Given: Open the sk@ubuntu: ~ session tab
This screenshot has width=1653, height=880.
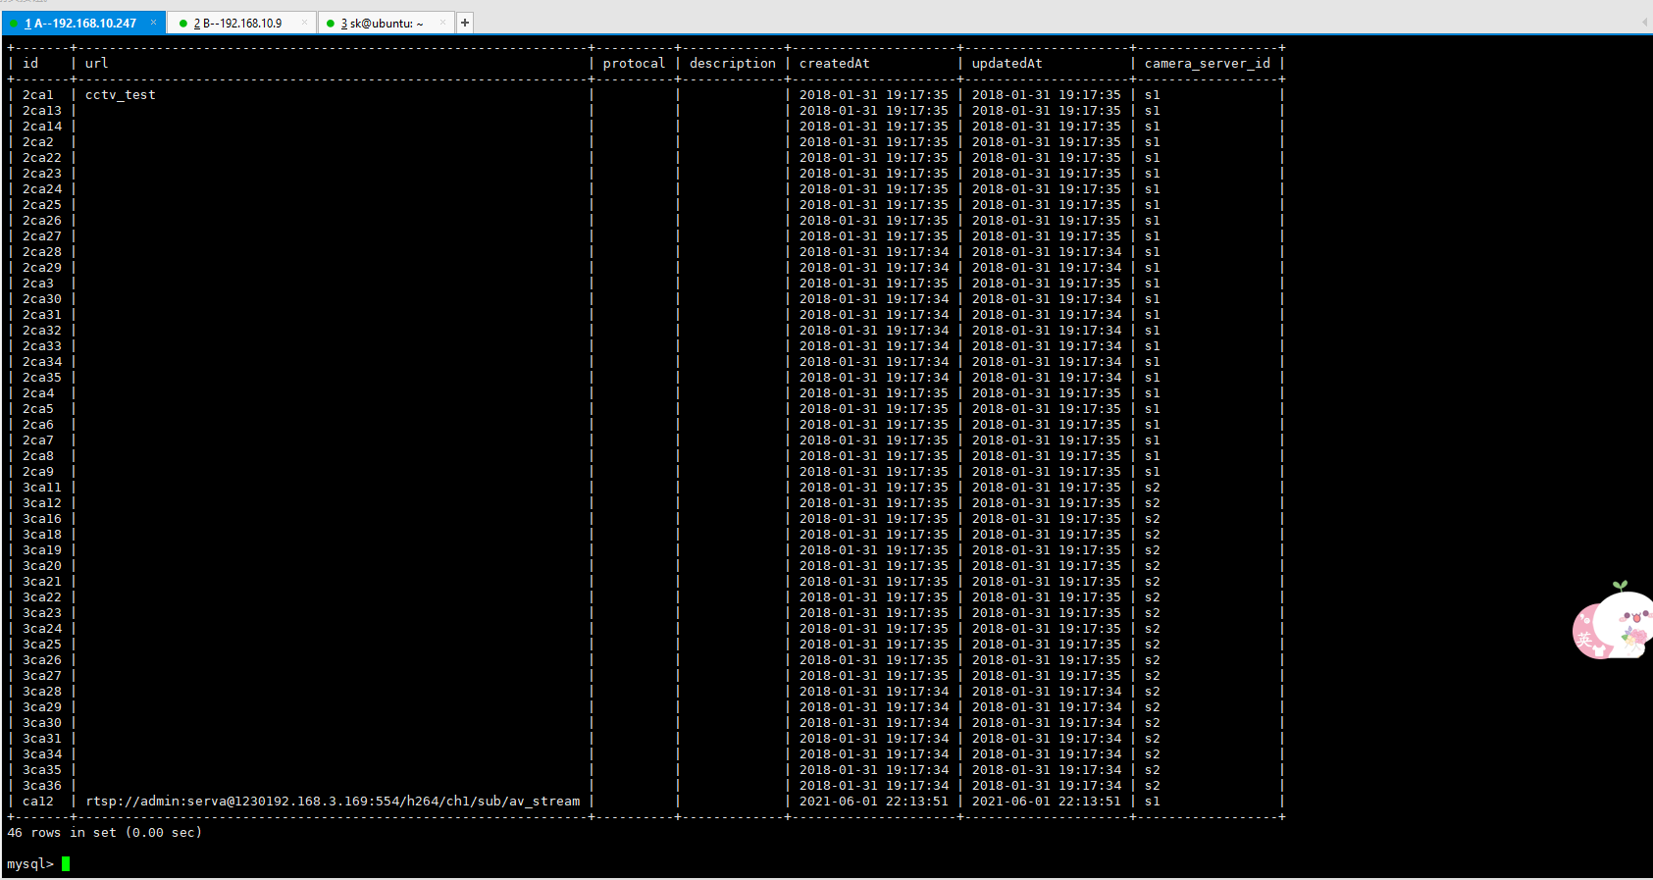Looking at the screenshot, I should click(x=385, y=23).
